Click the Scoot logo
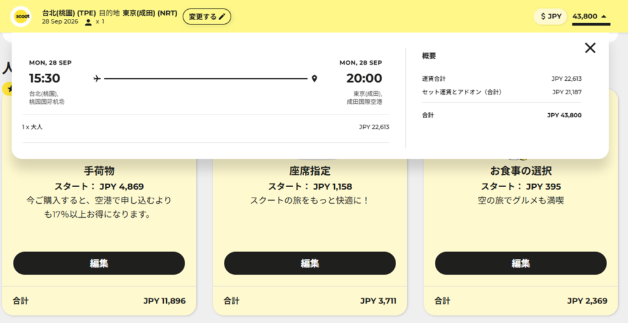This screenshot has height=323, width=628. coord(21,17)
